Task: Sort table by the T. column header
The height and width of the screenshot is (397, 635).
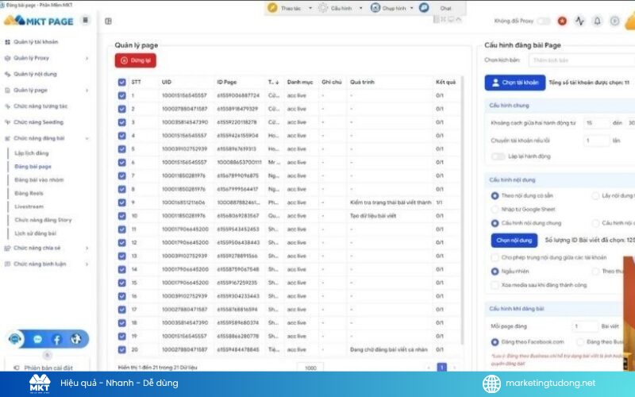Action: click(x=273, y=83)
